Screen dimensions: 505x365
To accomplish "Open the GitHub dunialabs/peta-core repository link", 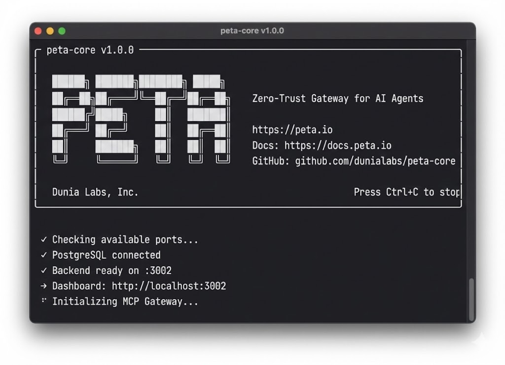I will click(x=375, y=161).
